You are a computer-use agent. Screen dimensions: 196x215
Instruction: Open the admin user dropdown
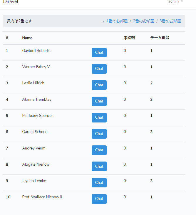click(175, 1)
